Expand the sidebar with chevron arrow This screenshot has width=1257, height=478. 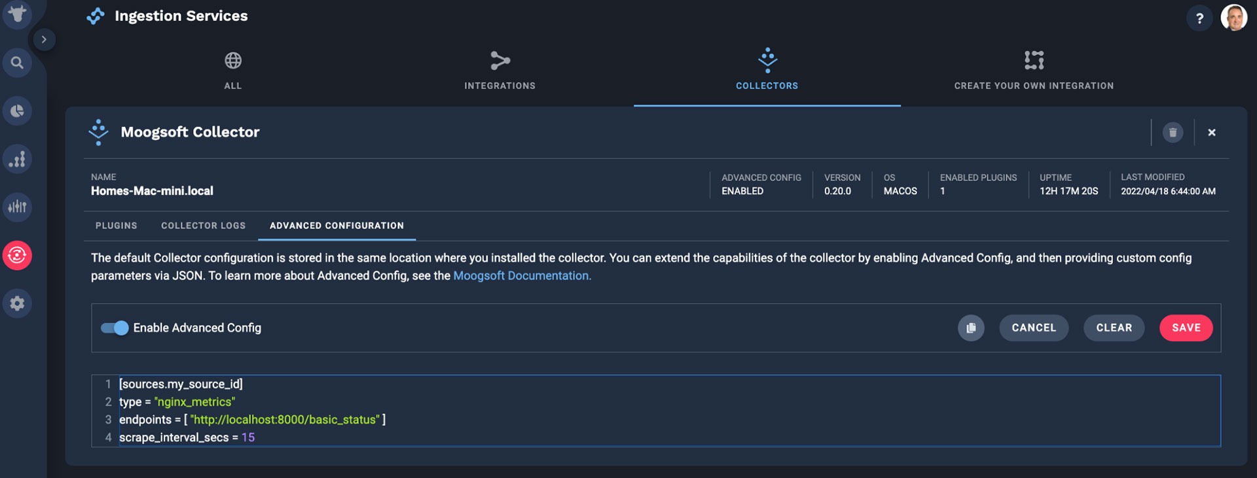coord(44,39)
